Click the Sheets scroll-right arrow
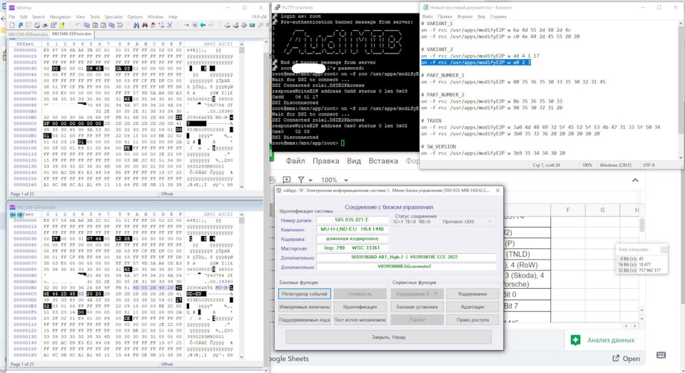The image size is (685, 373). pyautogui.click(x=635, y=326)
